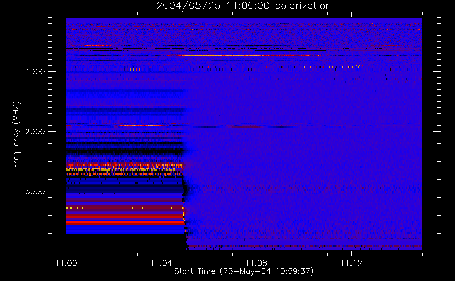Image resolution: width=455 pixels, height=281 pixels.
Task: Click the 11:08 time axis label
Action: [x=256, y=263]
